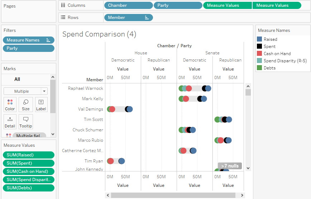Screen dimensions: 311x199
Task: Select the SUM(Raised) measure value pill
Action: coord(29,155)
